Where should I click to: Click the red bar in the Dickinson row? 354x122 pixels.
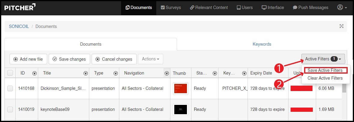(x=301, y=88)
